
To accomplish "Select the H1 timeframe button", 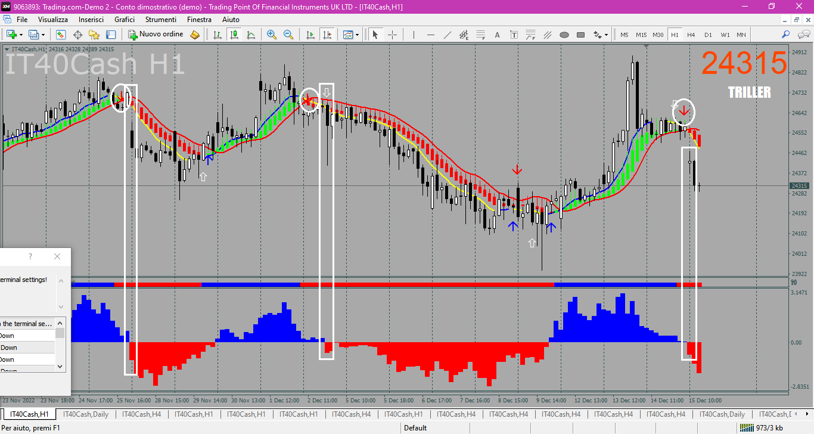I will click(x=675, y=35).
